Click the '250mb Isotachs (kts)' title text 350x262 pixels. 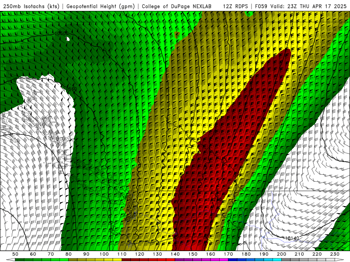click(31, 6)
